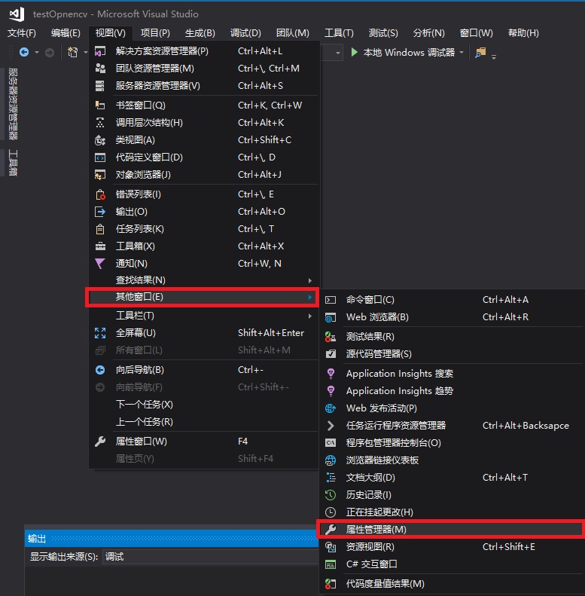Click the toolbar back navigation button
This screenshot has height=596, width=585.
pos(24,52)
